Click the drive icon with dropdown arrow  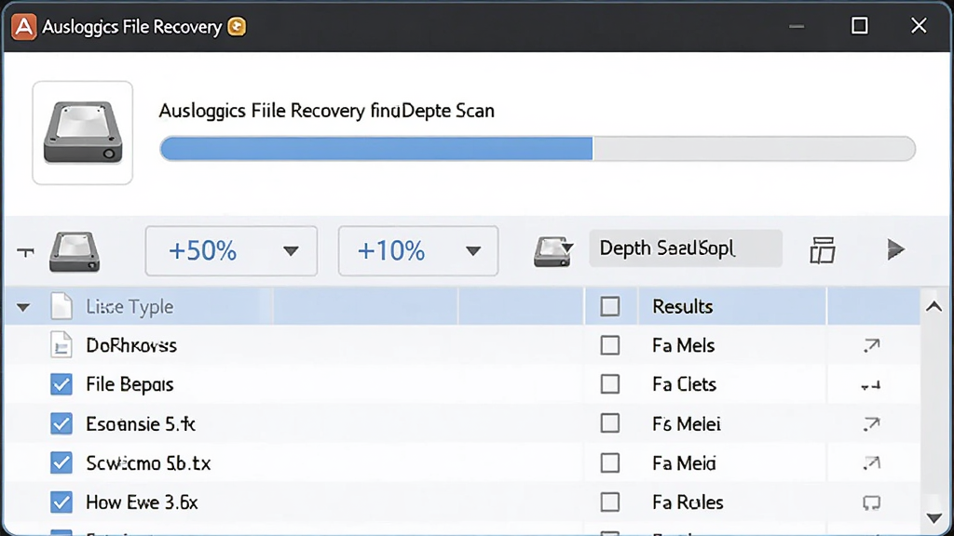coord(553,251)
